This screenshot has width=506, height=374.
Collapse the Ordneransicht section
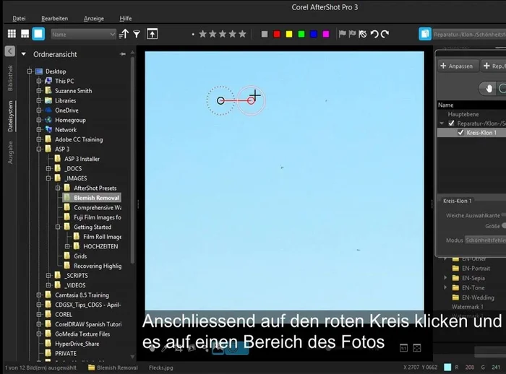[24, 54]
